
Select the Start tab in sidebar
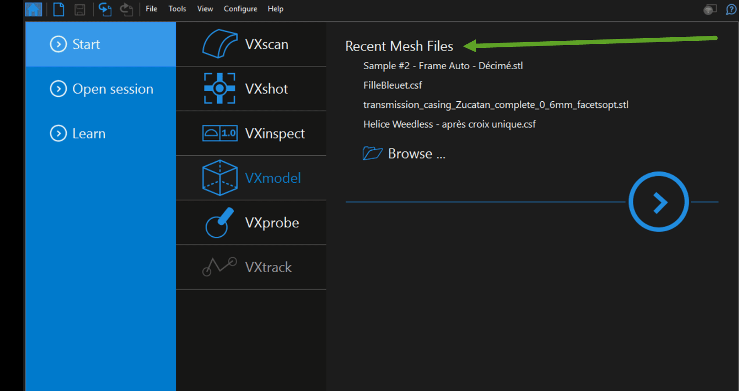point(100,44)
